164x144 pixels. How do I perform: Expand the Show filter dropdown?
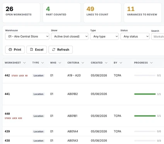coord(70,37)
